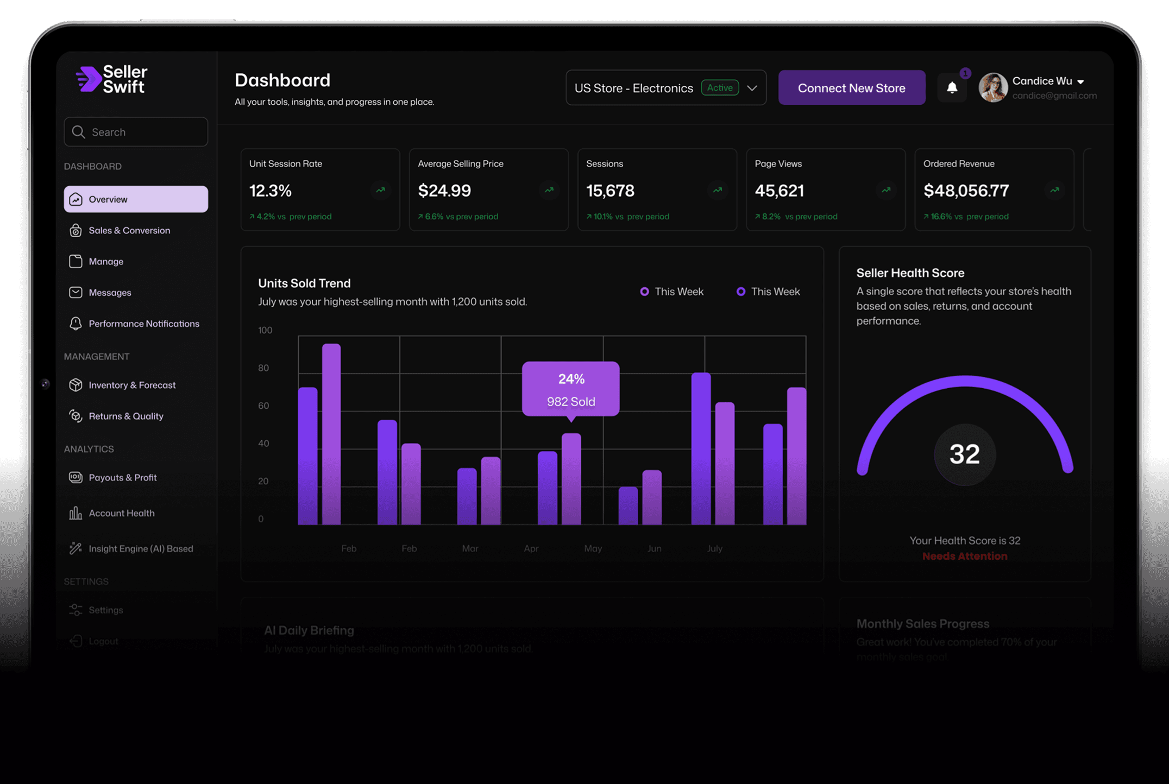Screen dimensions: 1169x784
Task: Click the Returns & Quality icon
Action: [x=76, y=416]
